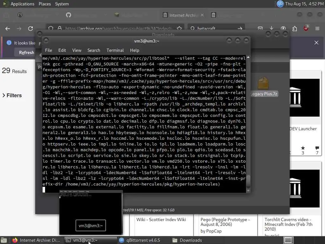The width and height of the screenshot is (325, 244).
Task: Click the red uBlock extension icon
Action: point(306,28)
